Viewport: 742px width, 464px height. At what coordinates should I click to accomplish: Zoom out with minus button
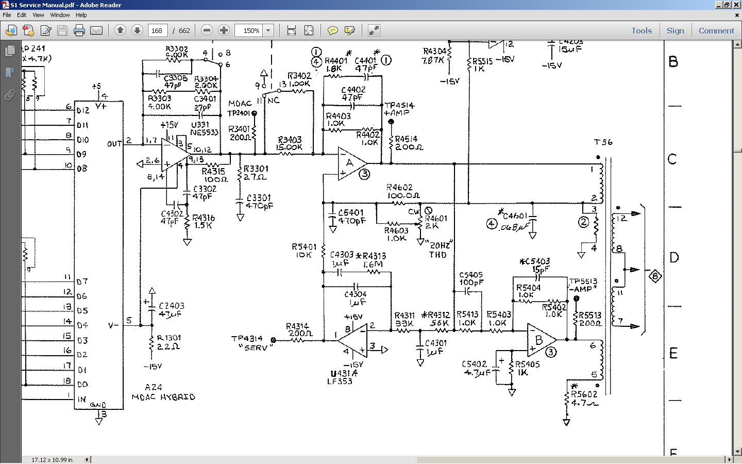pos(207,30)
